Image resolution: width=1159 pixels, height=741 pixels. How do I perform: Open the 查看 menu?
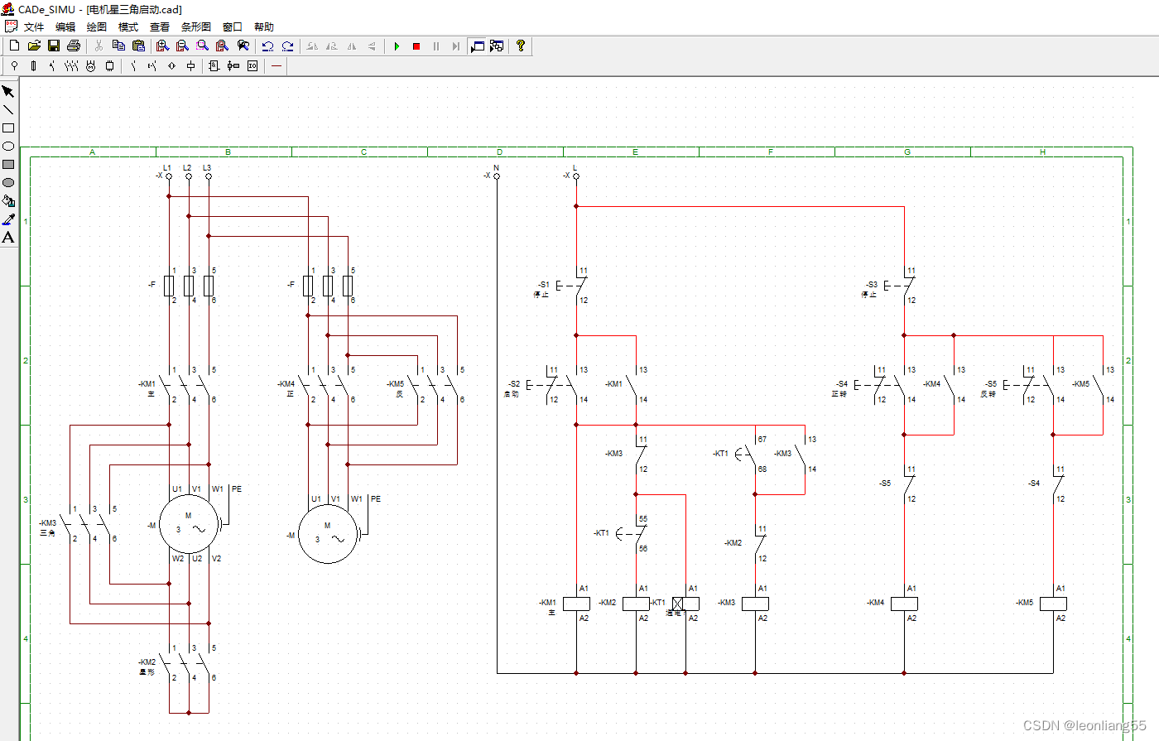tap(160, 26)
